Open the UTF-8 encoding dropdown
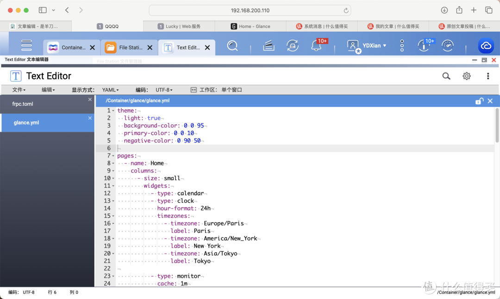500x299 pixels. (164, 90)
